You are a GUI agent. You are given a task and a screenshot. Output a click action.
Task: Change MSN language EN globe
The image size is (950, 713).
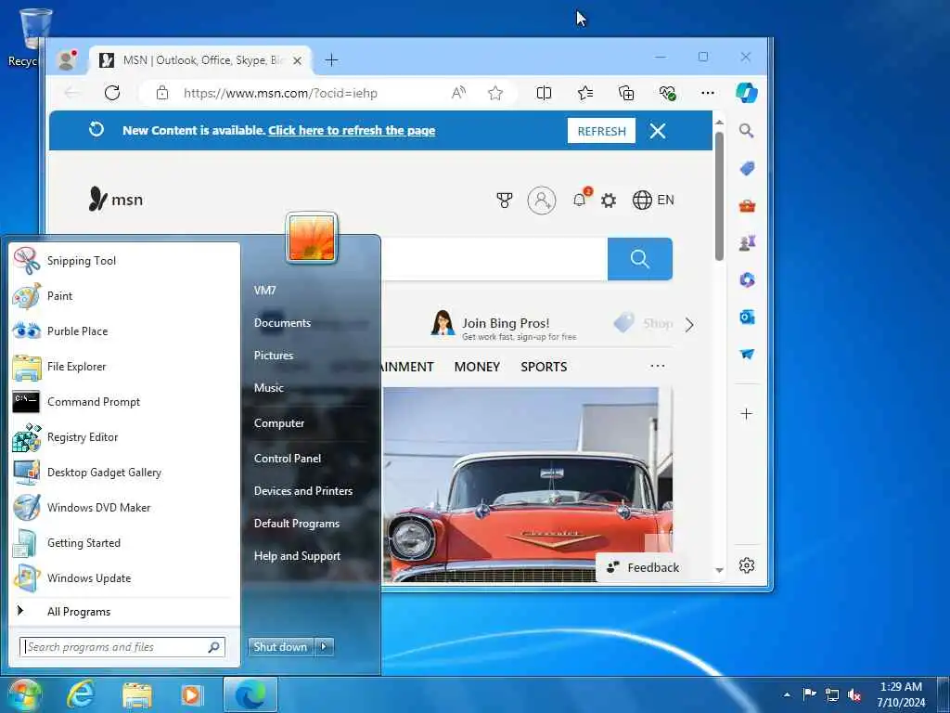coord(653,201)
